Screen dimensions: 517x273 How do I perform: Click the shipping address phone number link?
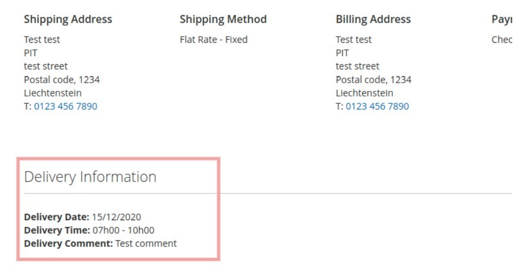click(x=65, y=107)
